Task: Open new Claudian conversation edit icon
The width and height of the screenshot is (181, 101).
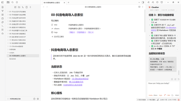Action: pyautogui.click(x=175, y=79)
